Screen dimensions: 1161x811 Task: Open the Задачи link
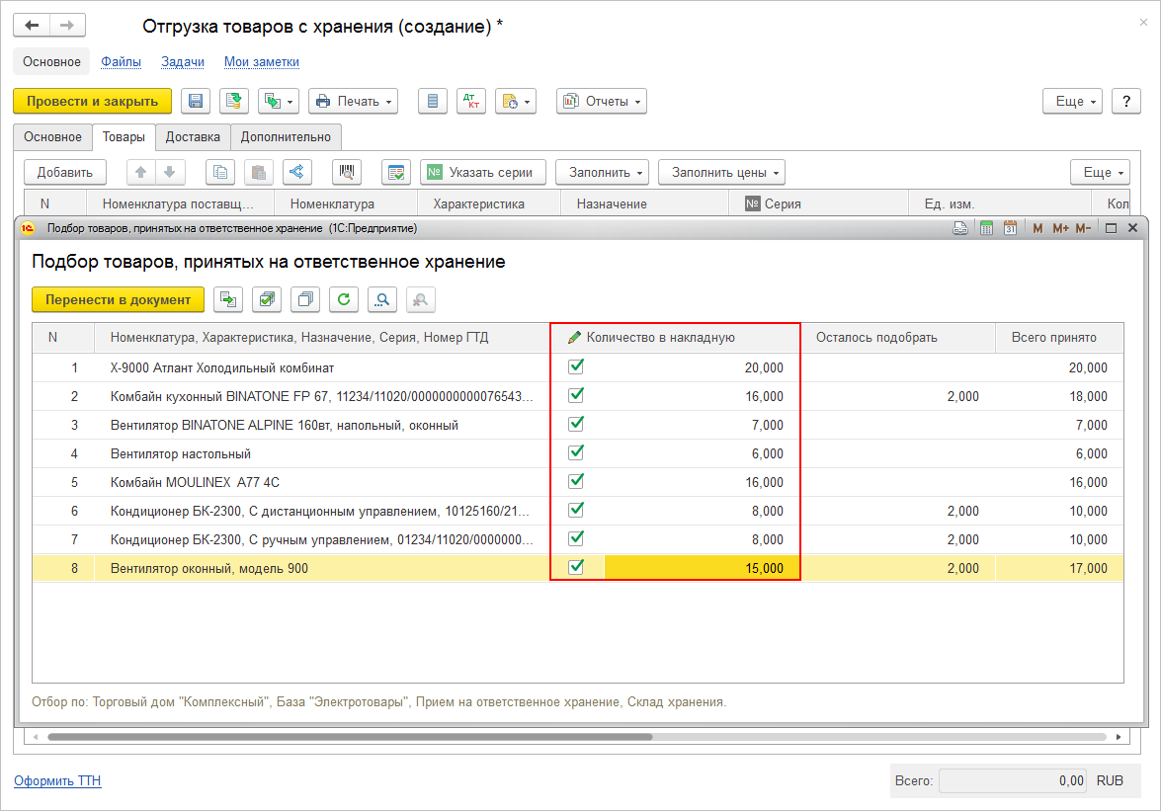[183, 62]
